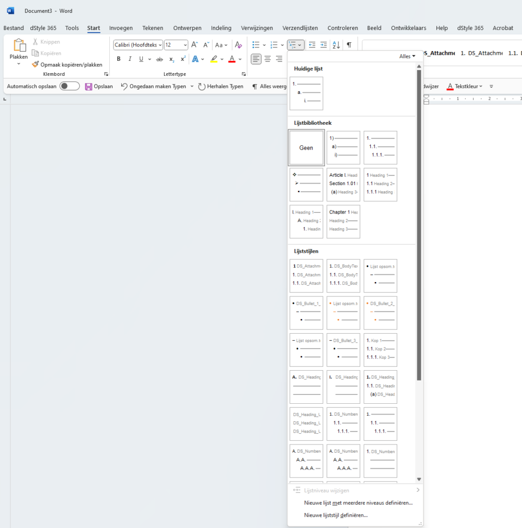Click the text effects A icon
Image resolution: width=522 pixels, height=528 pixels.
pos(195,59)
